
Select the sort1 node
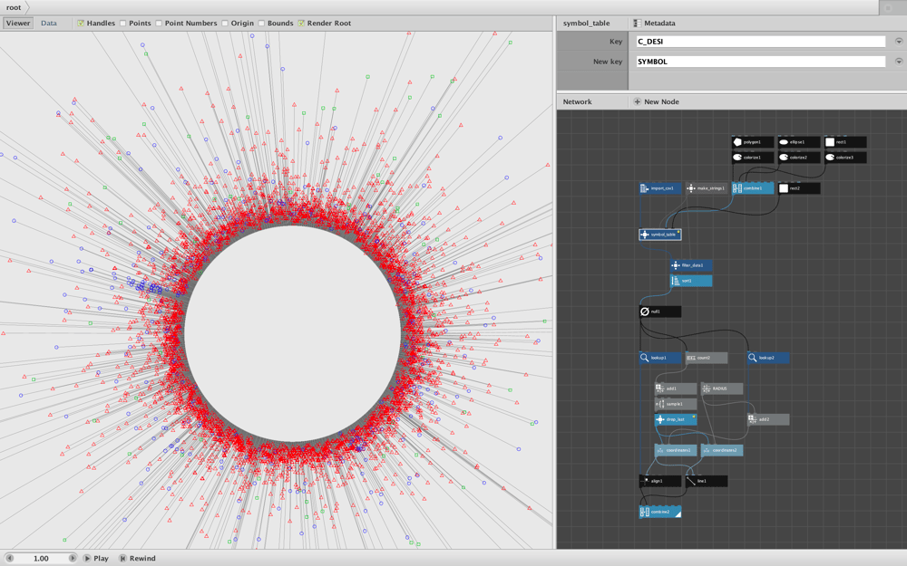click(691, 281)
